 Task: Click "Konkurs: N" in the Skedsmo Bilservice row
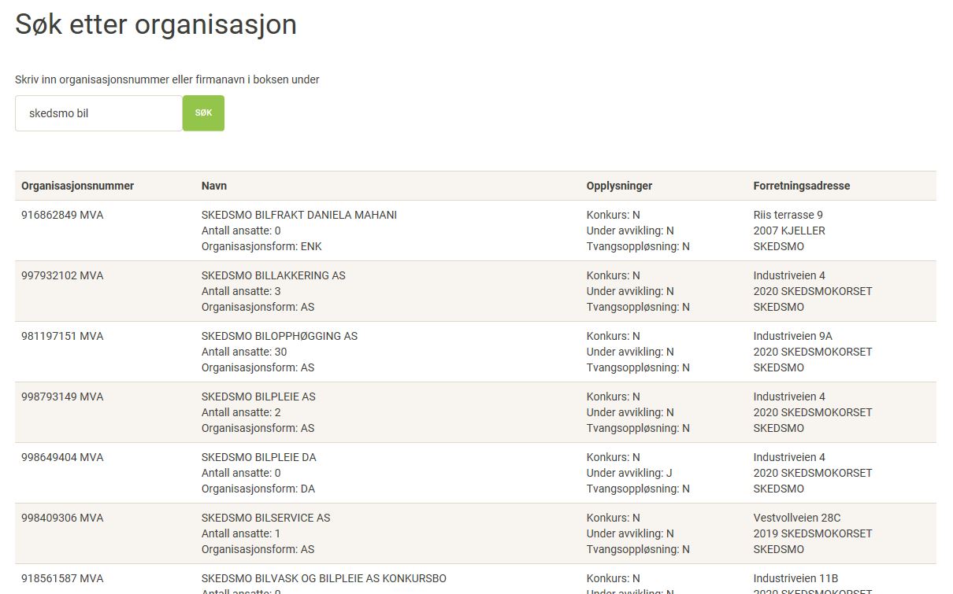pyautogui.click(x=614, y=518)
